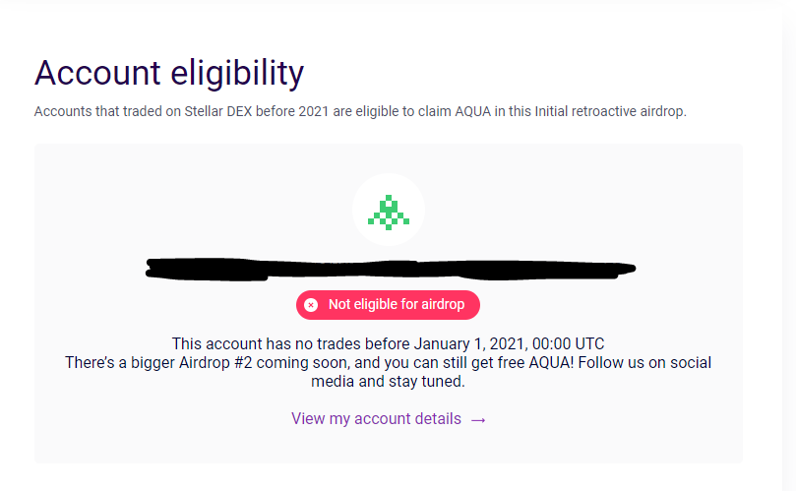Select the blacked-out account address
796x491 pixels.
coord(390,269)
